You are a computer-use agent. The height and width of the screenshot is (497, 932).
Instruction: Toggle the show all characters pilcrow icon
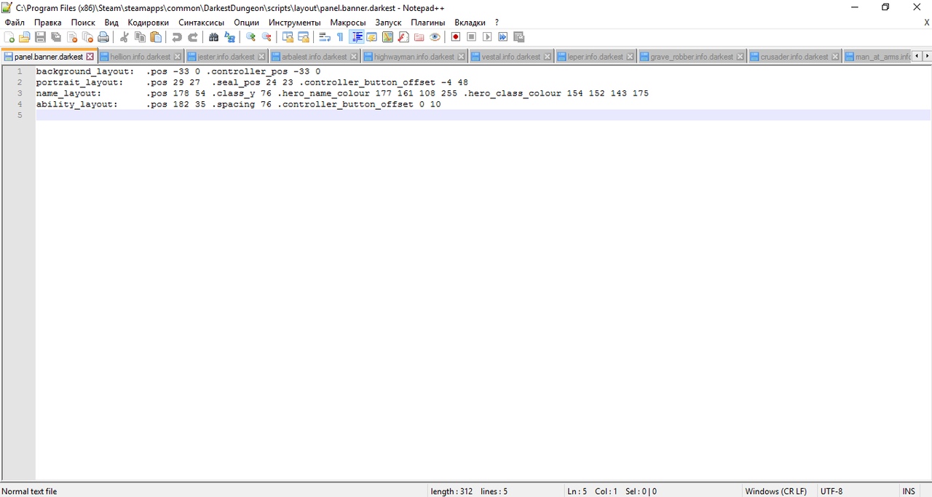(x=340, y=37)
